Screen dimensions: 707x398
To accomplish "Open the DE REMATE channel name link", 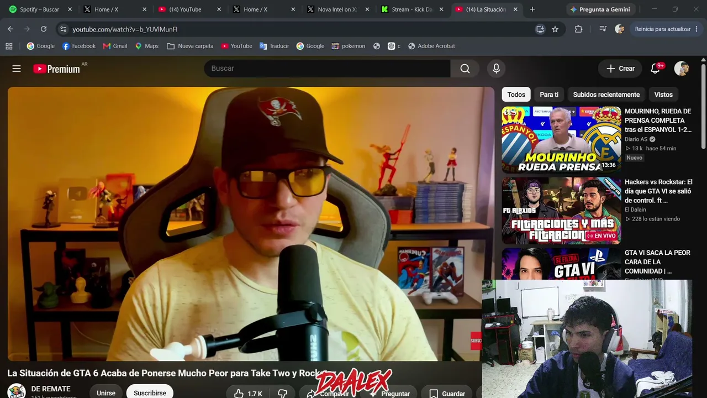I will 51,389.
